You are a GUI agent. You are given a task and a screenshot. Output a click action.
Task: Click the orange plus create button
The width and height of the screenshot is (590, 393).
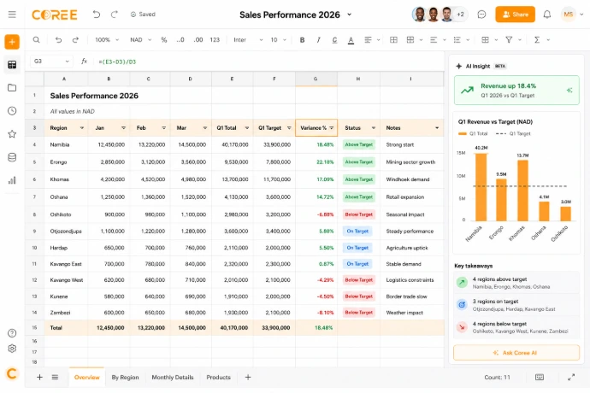pos(12,42)
